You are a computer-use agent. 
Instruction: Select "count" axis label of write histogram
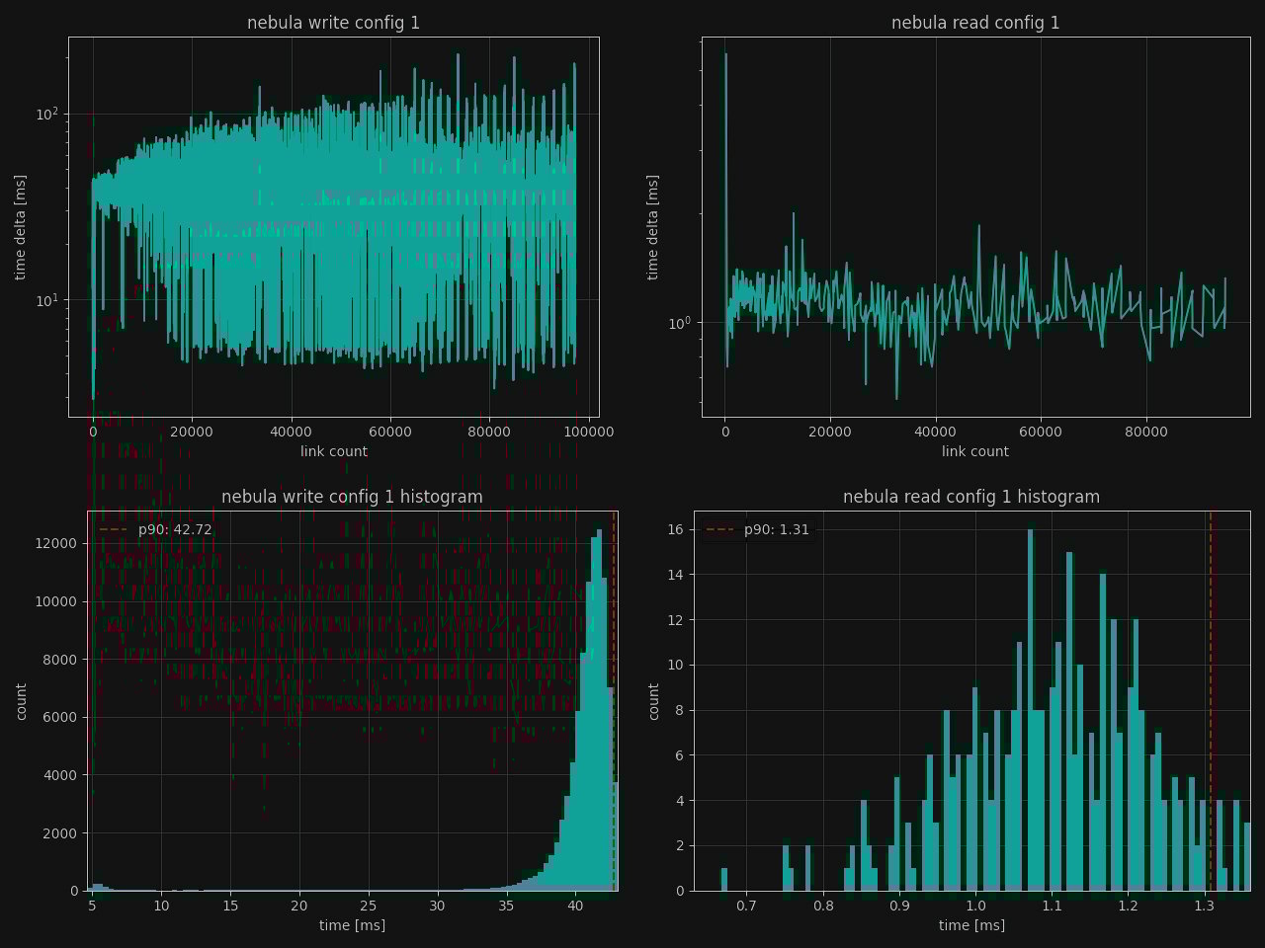point(21,701)
